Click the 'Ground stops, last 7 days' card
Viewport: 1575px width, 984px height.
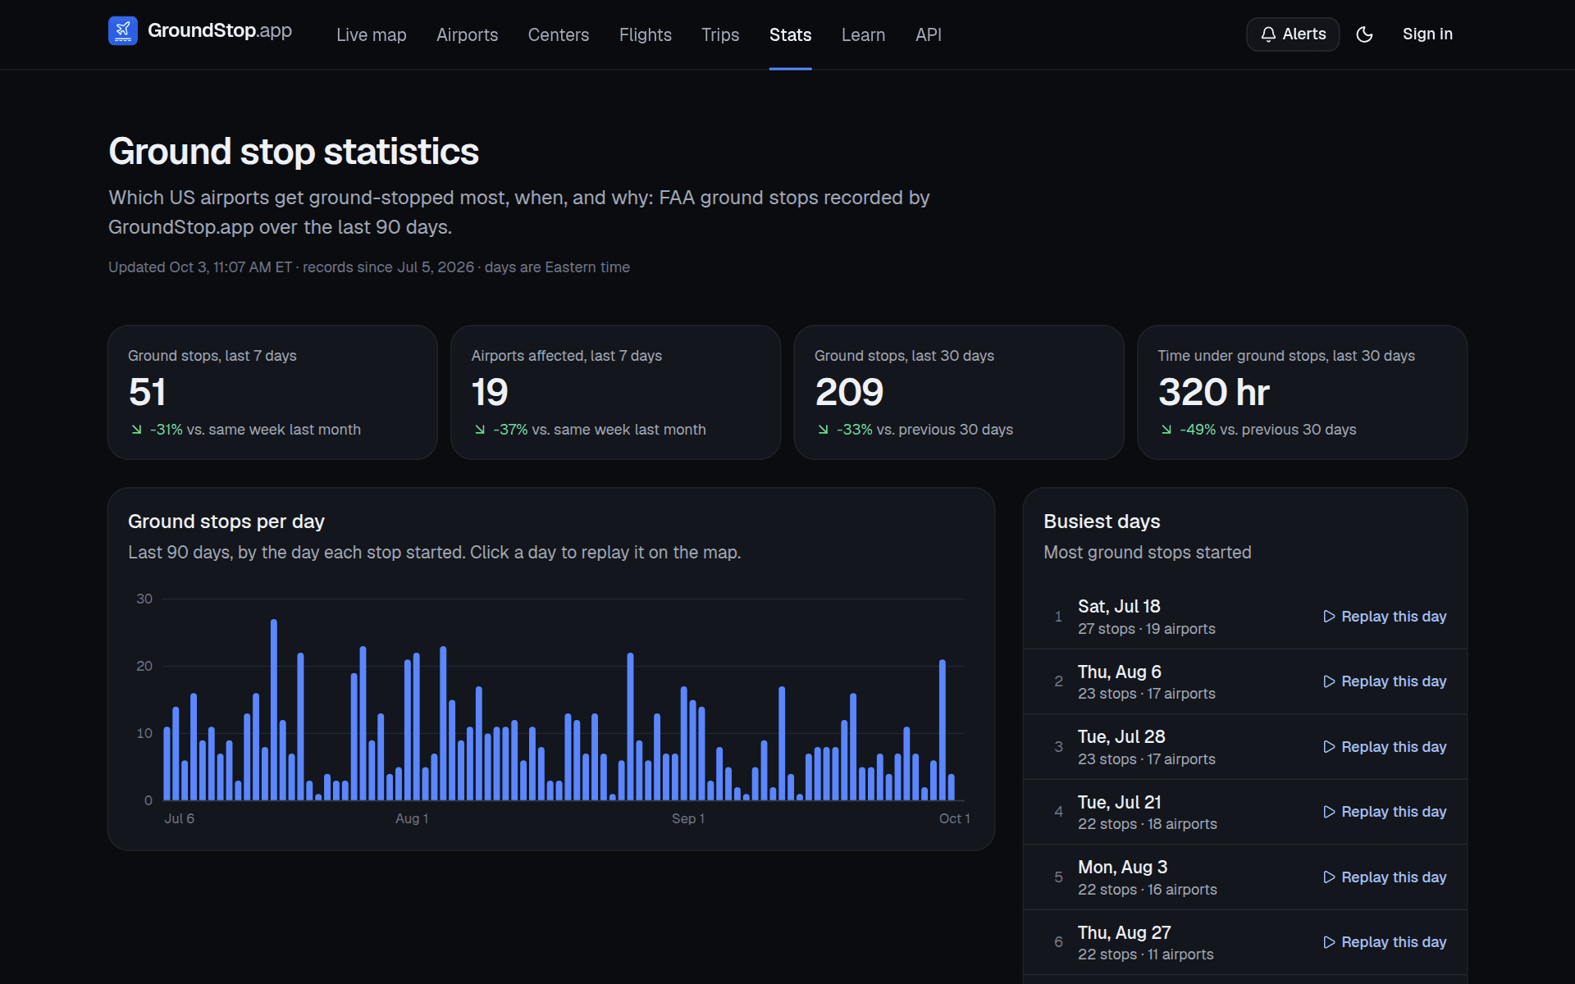[272, 392]
